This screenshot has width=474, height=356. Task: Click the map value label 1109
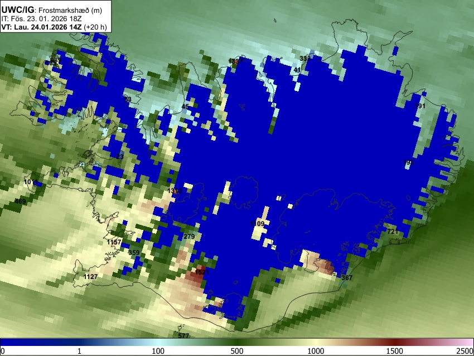[x=257, y=224]
